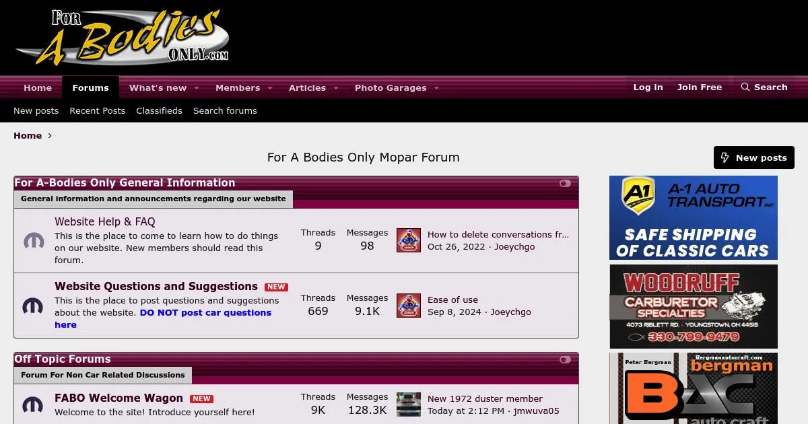Click the Home breadcrumb link
Viewport: 808px width, 424px height.
tap(28, 135)
